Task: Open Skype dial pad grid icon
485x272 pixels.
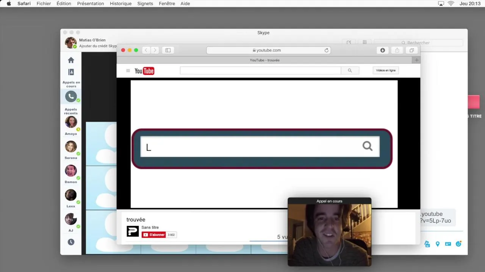Action: pyautogui.click(x=365, y=43)
